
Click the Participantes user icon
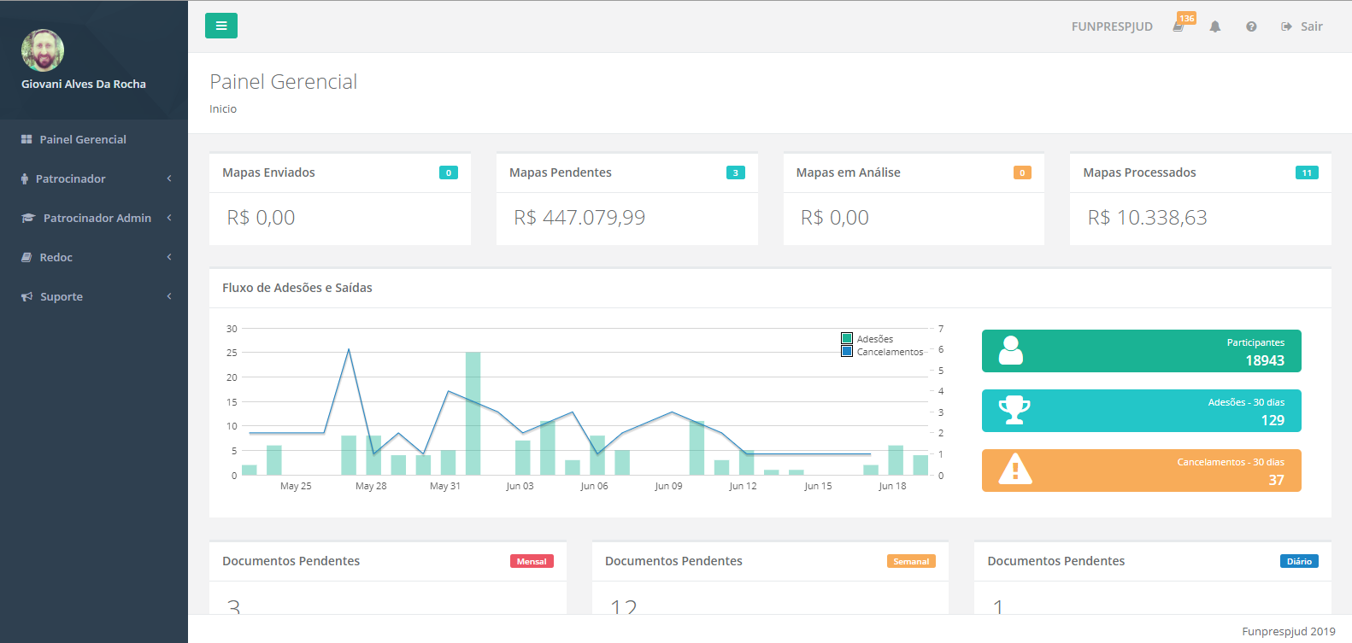pos(1011,351)
